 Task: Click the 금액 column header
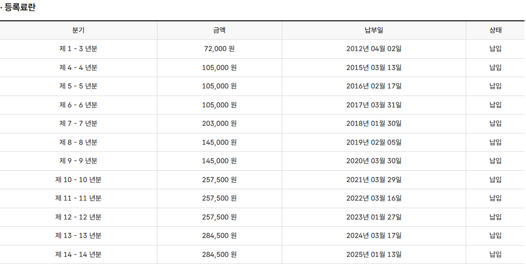click(220, 30)
